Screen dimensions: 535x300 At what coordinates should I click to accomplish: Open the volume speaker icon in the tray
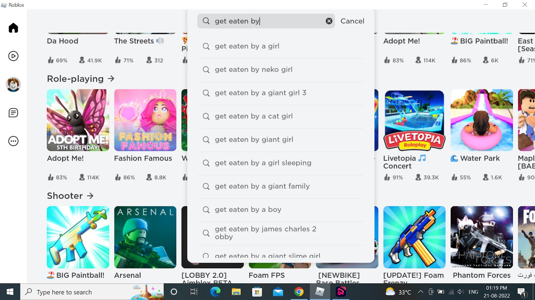[x=461, y=292]
